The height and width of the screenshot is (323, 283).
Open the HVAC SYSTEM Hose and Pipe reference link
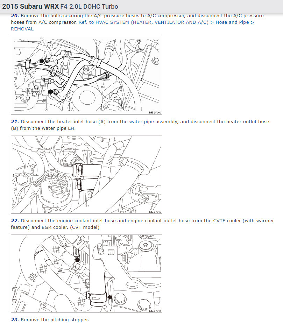166,22
